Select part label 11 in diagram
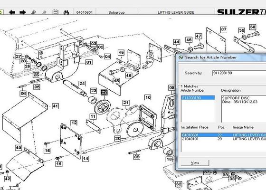This screenshot has height=190, width=266. (93, 116)
